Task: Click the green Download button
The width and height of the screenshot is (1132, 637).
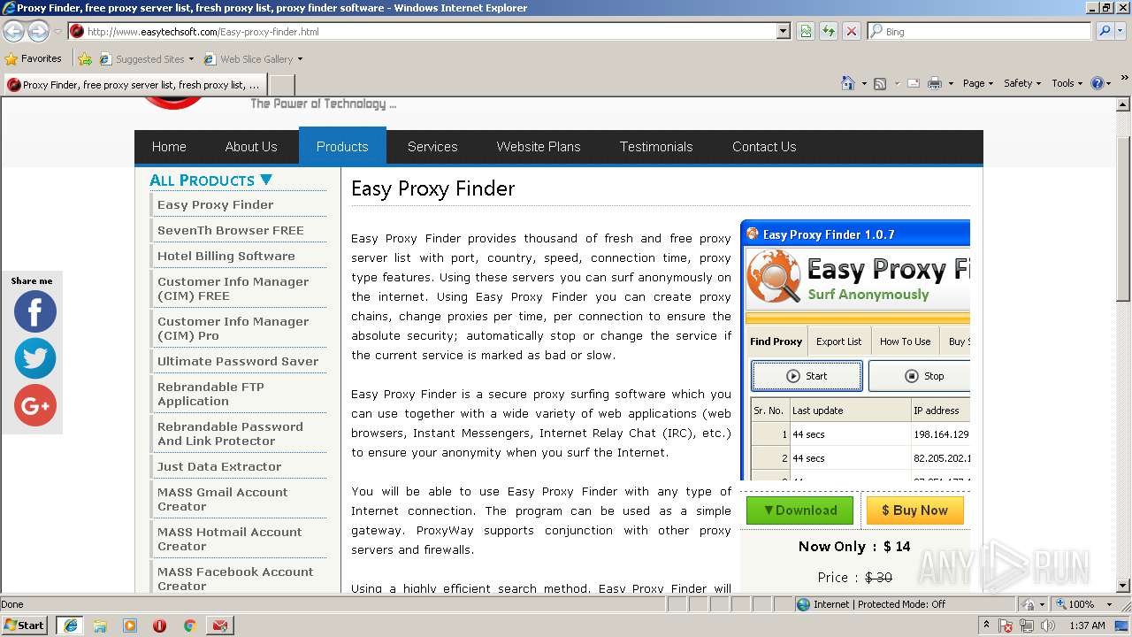Action: pyautogui.click(x=799, y=510)
